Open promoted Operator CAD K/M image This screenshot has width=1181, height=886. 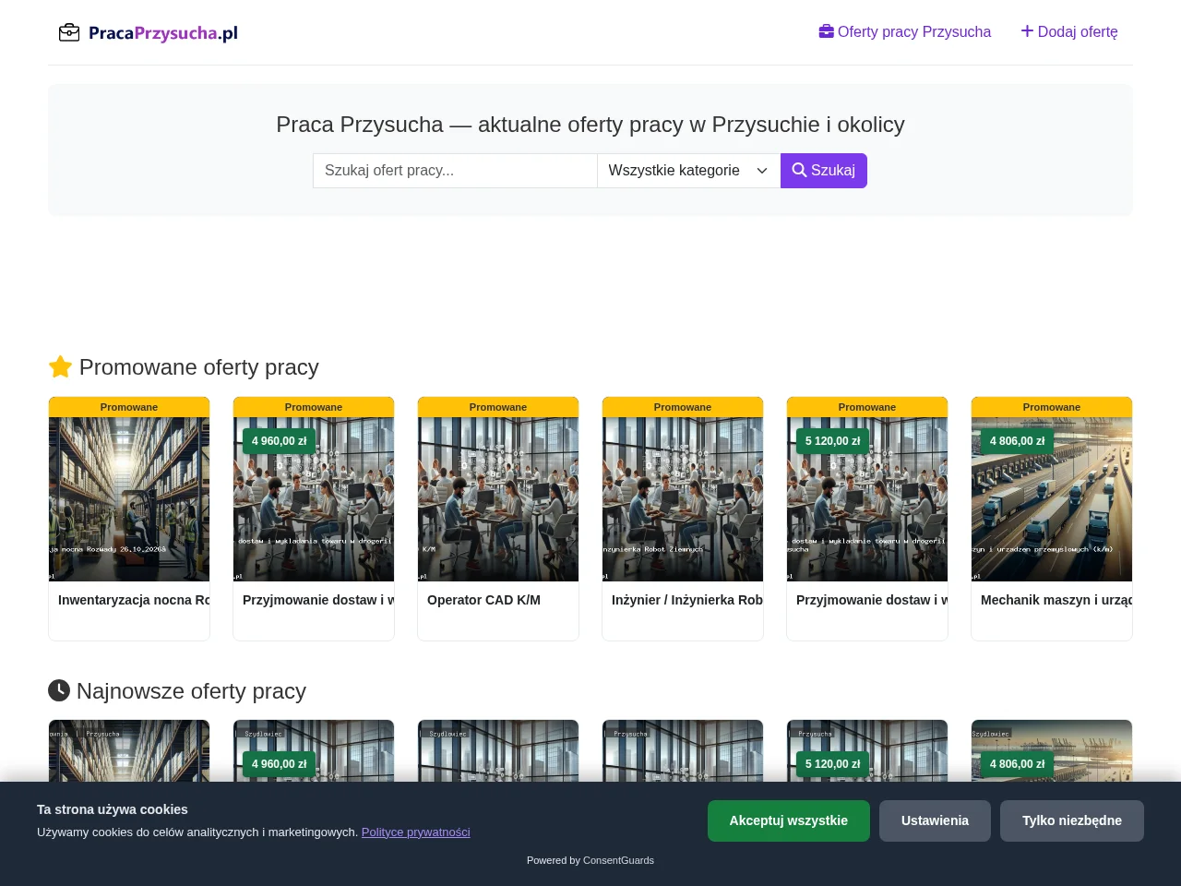point(498,499)
